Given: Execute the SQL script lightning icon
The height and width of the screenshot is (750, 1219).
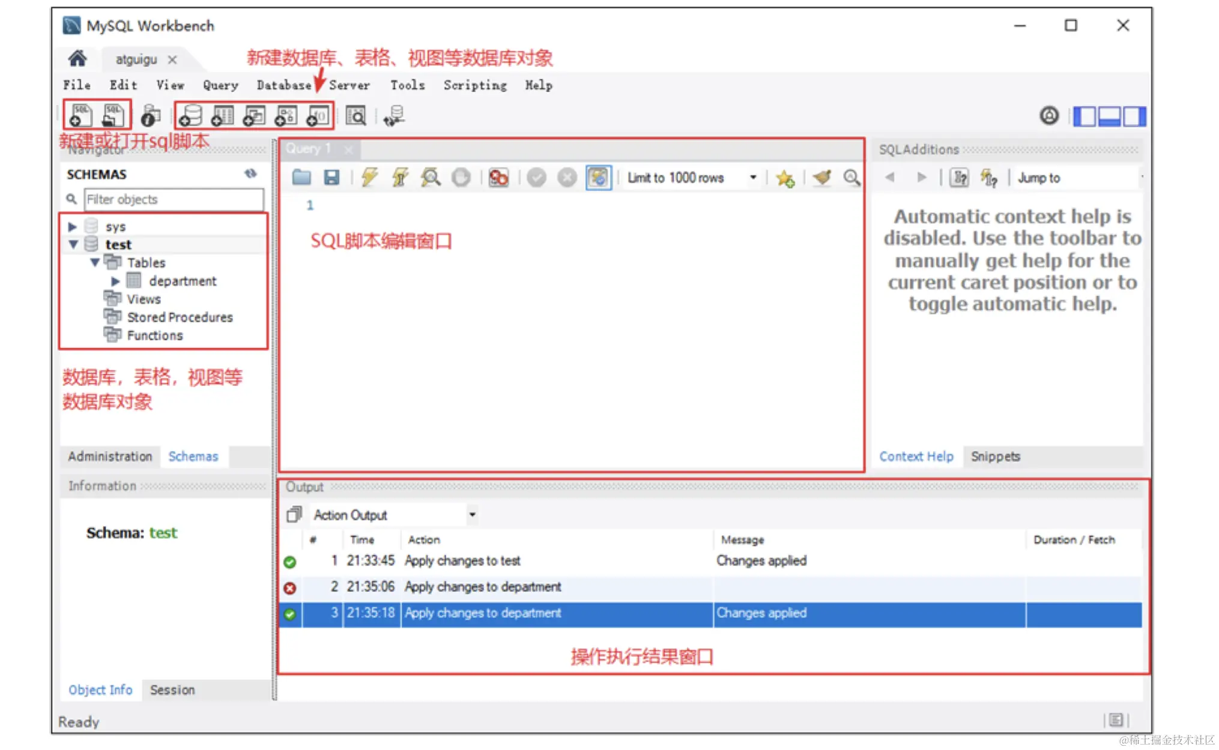Looking at the screenshot, I should (369, 178).
